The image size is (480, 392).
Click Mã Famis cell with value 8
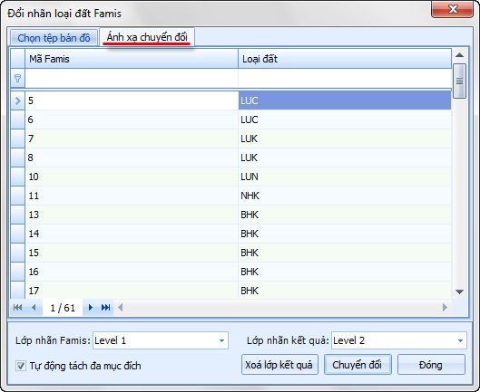click(132, 158)
